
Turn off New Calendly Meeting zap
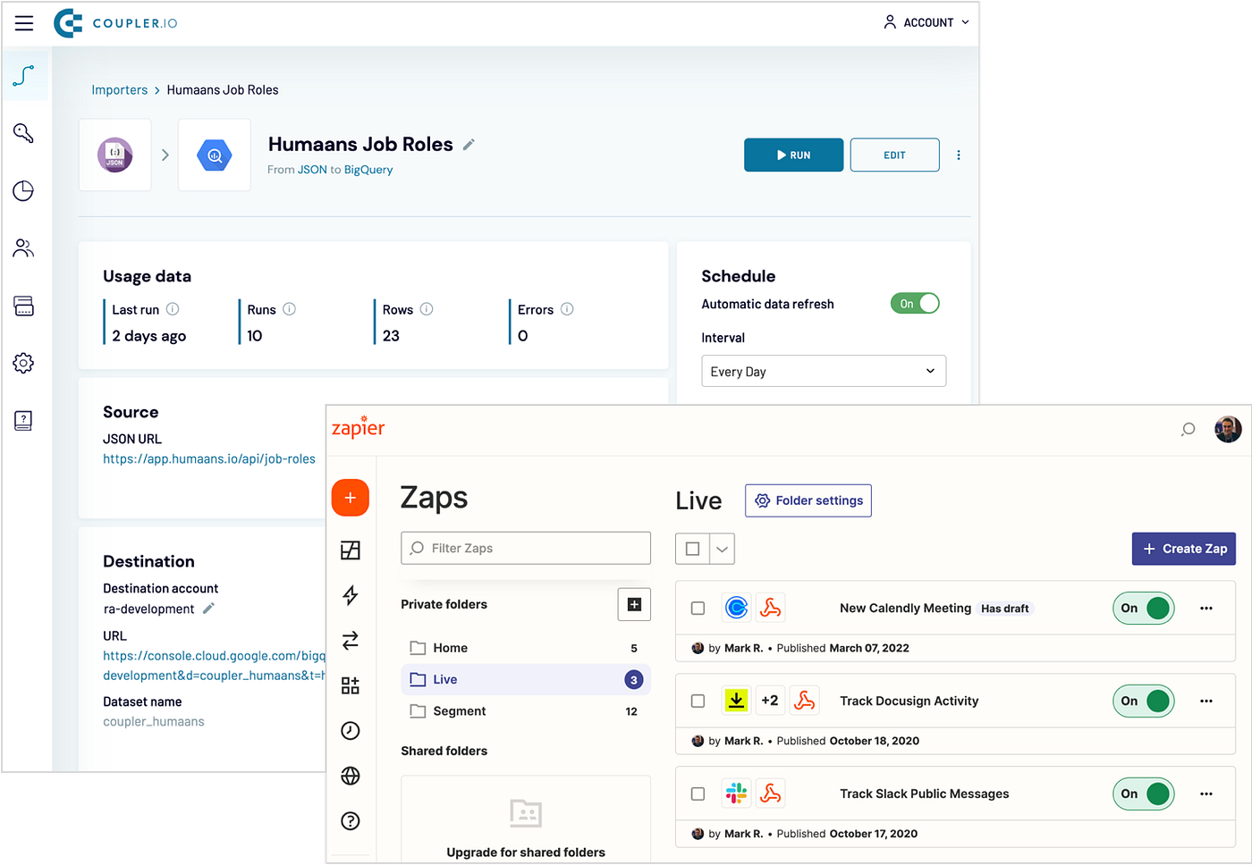(1144, 609)
